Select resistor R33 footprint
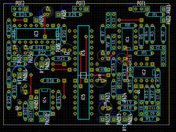Screen dimensions: 176x132 (14, 89)
